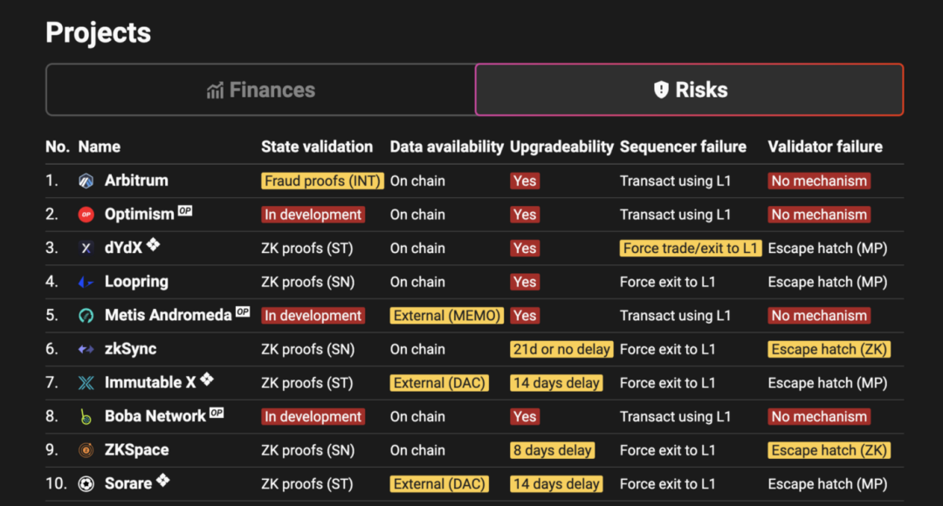Click the State validation column header

[x=317, y=147]
